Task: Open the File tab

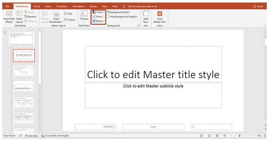Action: click(7, 6)
